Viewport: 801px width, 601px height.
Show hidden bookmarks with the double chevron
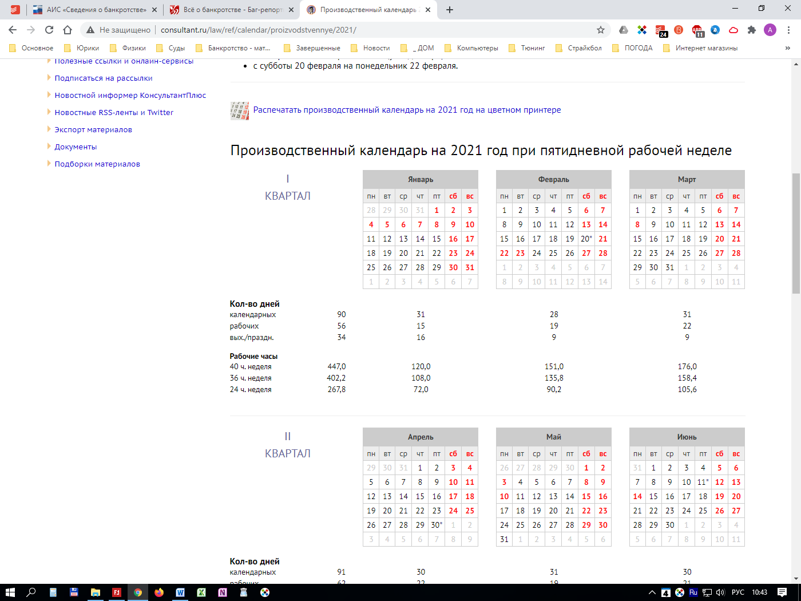[788, 48]
